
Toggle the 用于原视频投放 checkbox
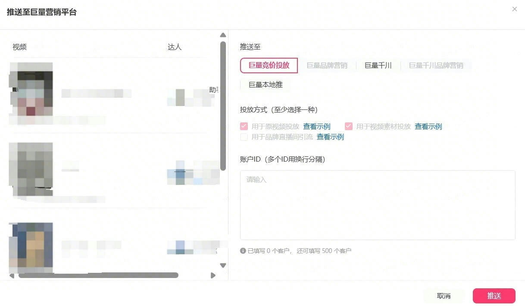click(x=244, y=126)
